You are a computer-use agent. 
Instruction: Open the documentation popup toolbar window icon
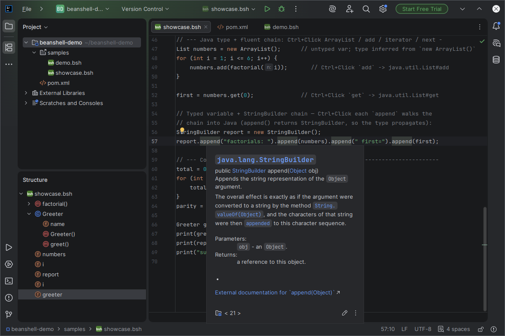[x=218, y=313]
